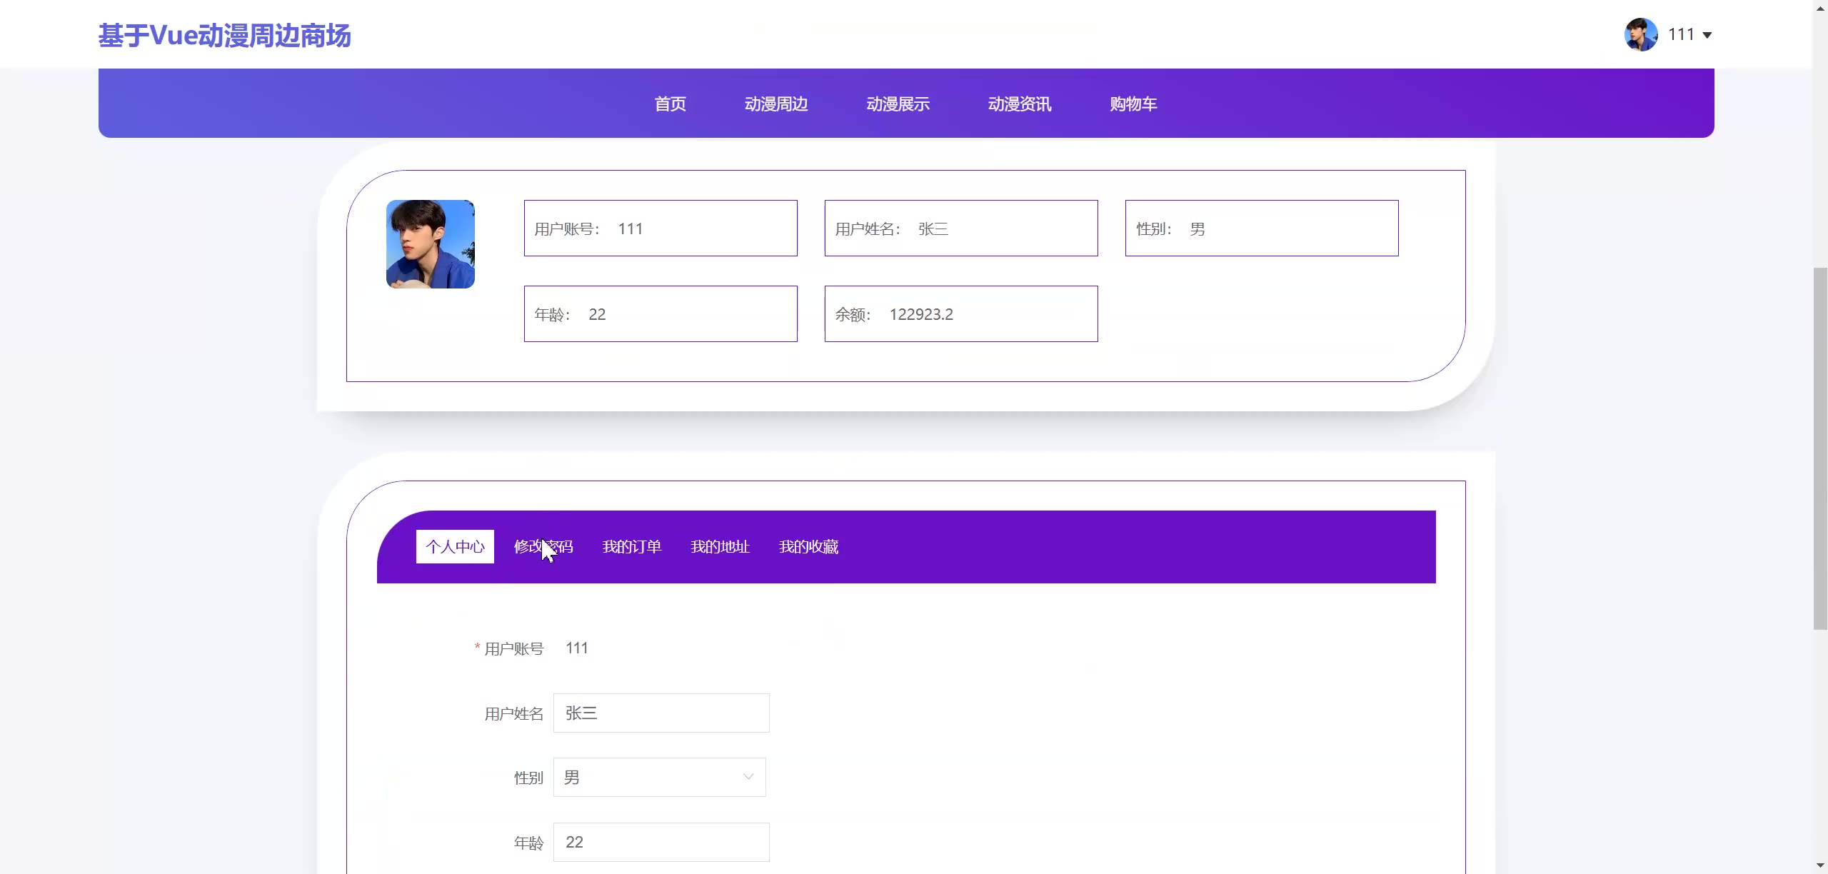Viewport: 1828px width, 874px height.
Task: Switch to the 我的收藏 tab
Action: click(808, 547)
